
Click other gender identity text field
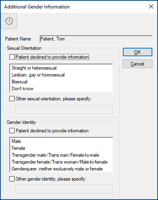[64, 189]
